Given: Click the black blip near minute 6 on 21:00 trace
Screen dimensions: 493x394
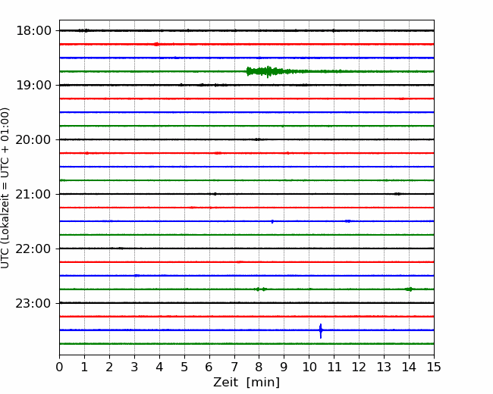Looking at the screenshot, I should pyautogui.click(x=215, y=194).
